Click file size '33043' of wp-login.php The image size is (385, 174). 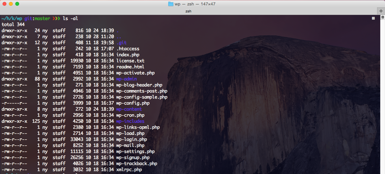77,139
